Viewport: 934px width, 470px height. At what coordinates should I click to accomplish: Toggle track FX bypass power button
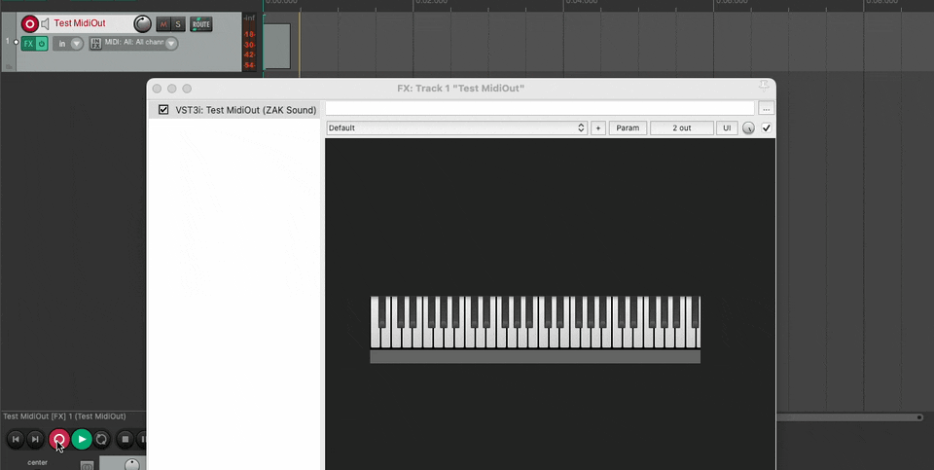click(x=42, y=44)
